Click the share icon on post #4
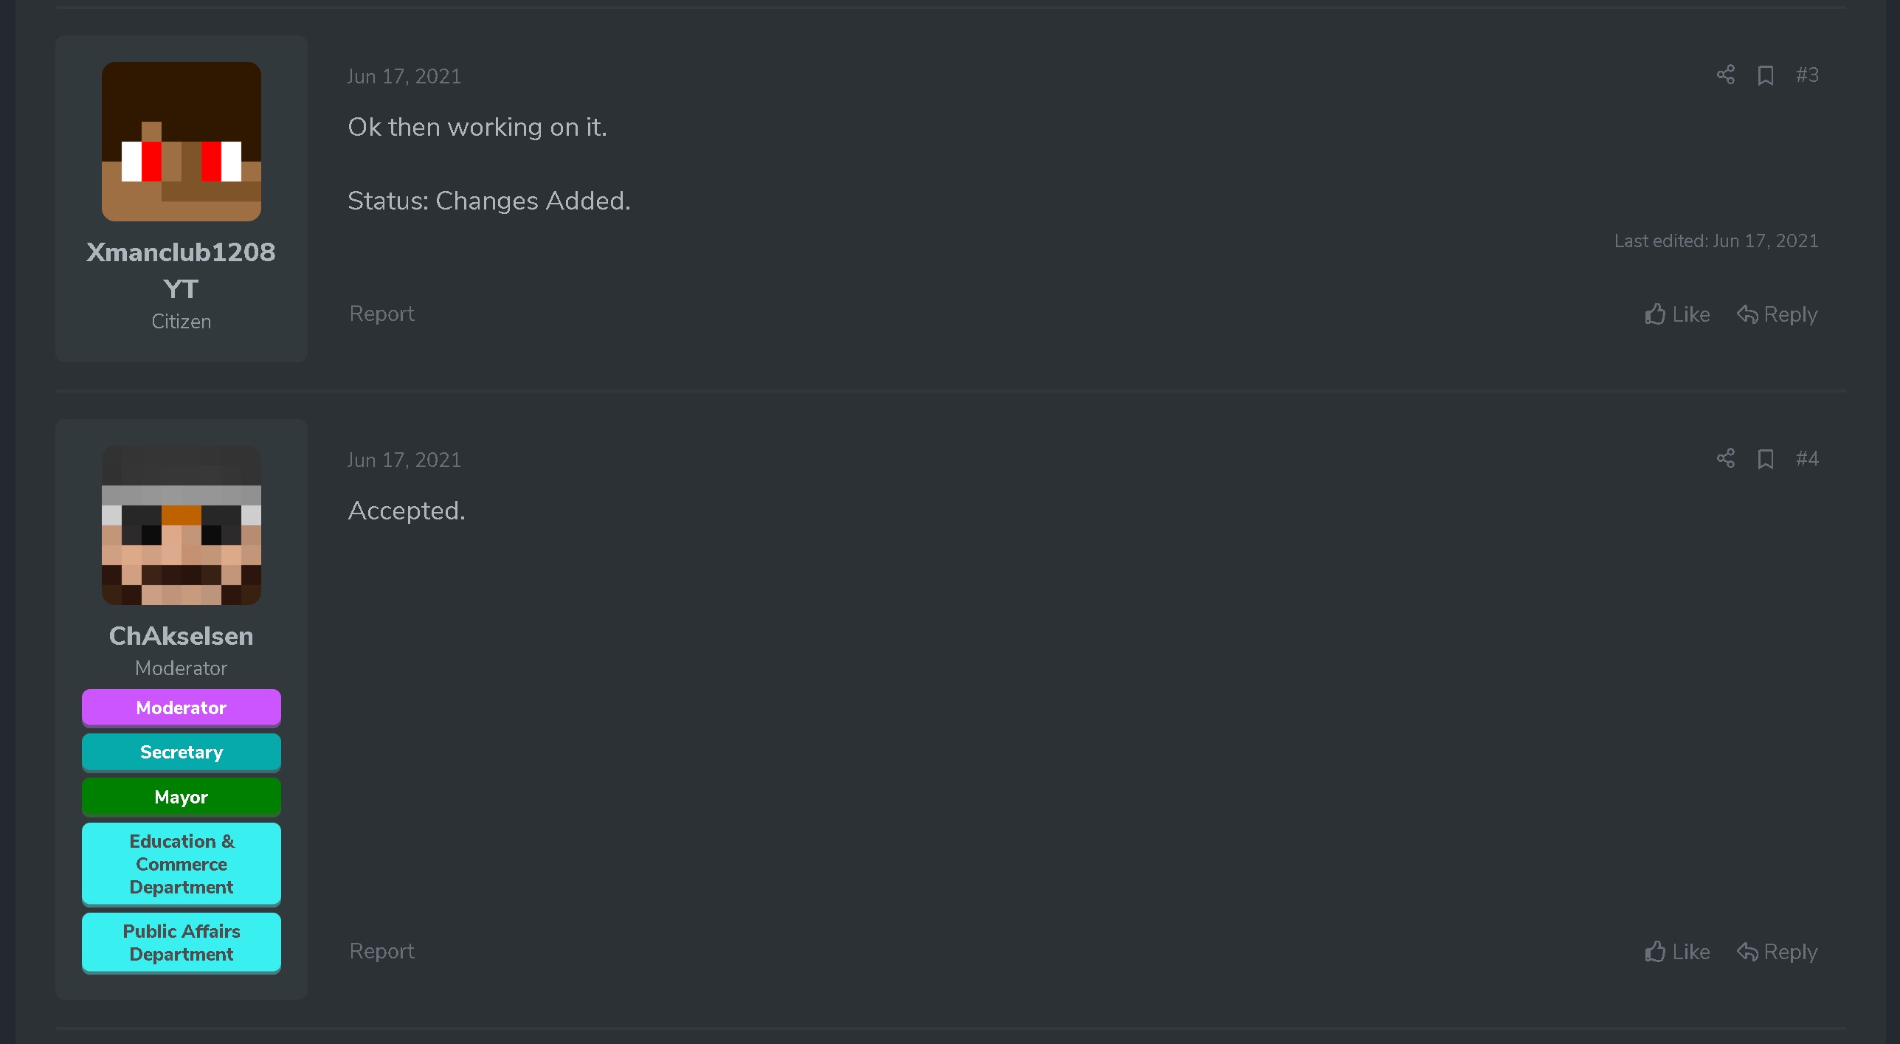This screenshot has height=1044, width=1900. pyautogui.click(x=1725, y=458)
